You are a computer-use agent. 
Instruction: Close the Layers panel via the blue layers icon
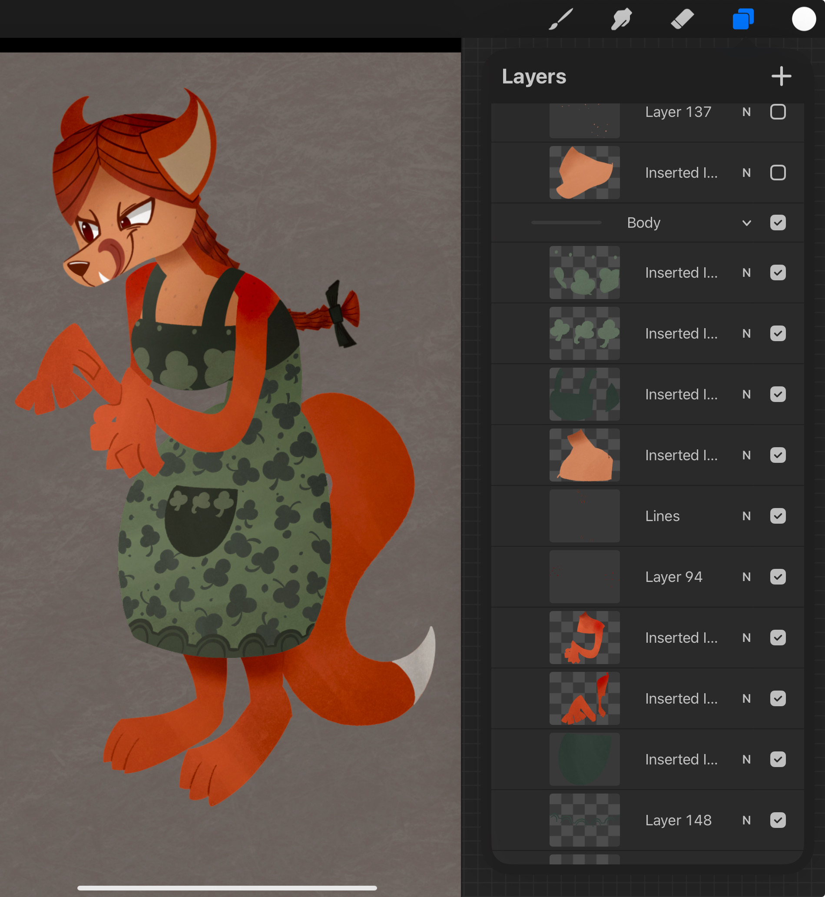[743, 19]
